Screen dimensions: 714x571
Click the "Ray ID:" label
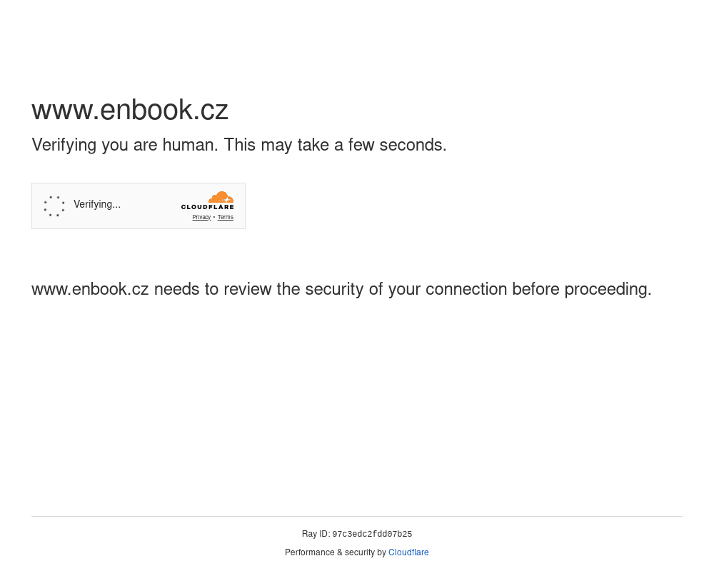[316, 534]
